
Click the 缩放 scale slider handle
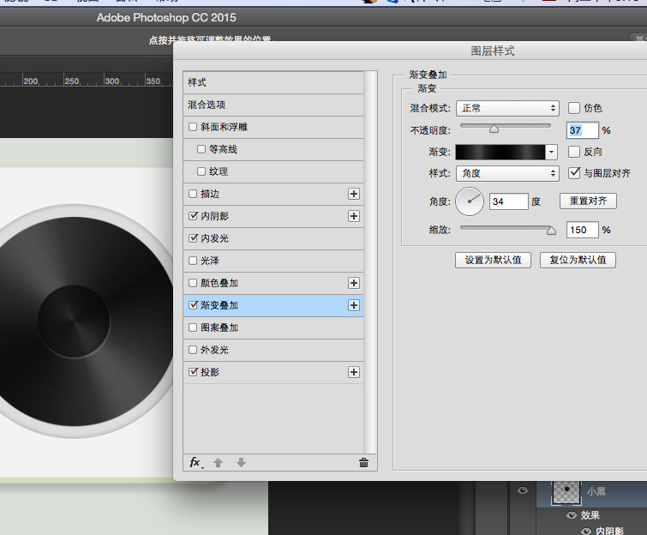[551, 231]
